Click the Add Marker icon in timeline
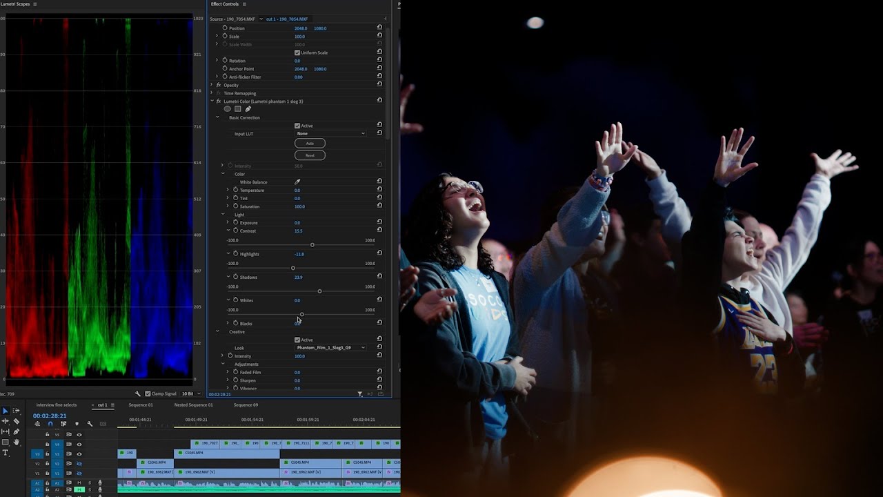 click(x=77, y=424)
